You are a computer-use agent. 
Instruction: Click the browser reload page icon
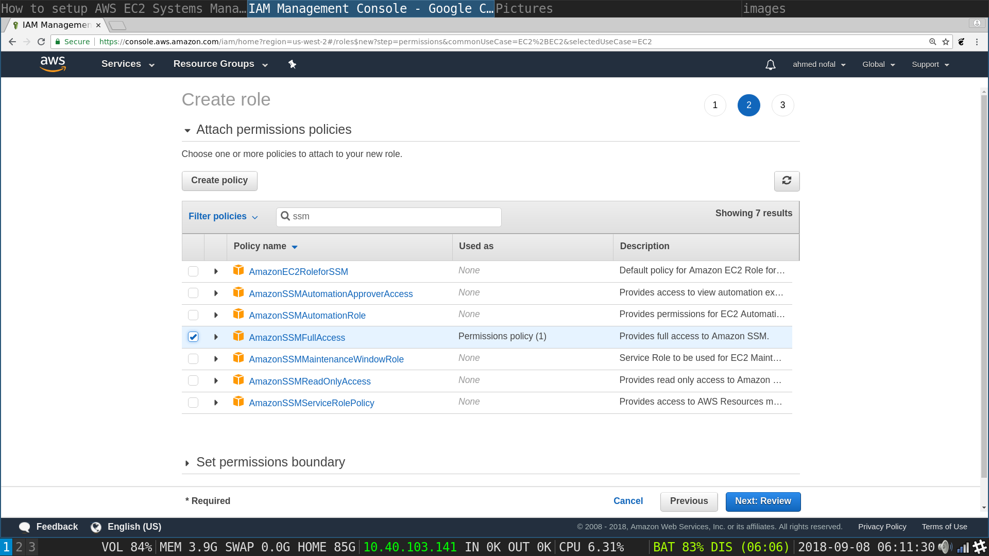[41, 42]
